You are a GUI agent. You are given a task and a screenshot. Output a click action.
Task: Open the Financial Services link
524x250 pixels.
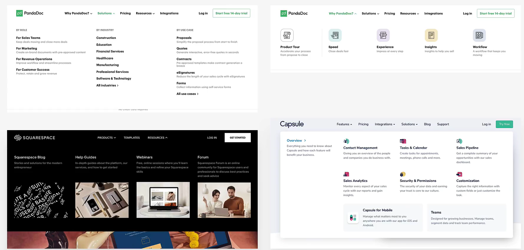coord(110,51)
